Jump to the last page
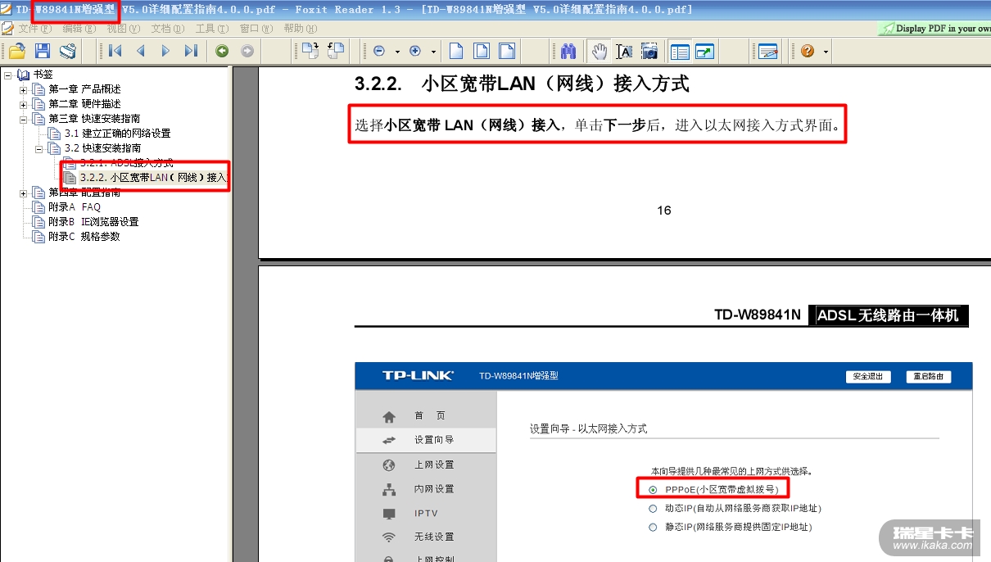 [191, 51]
